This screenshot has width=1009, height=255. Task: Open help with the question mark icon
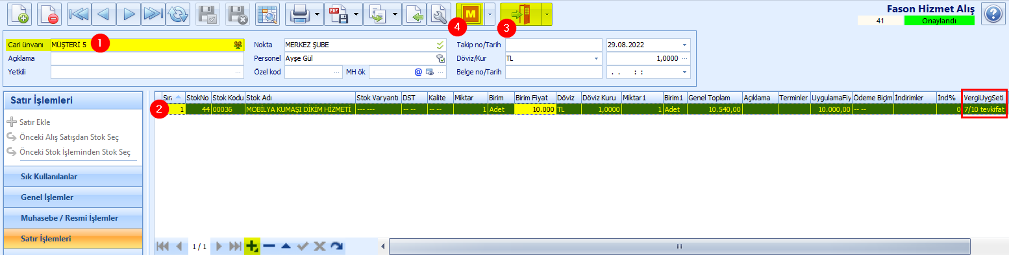(x=993, y=14)
